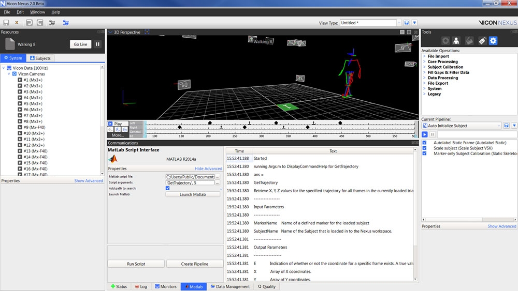Image resolution: width=518 pixels, height=291 pixels.
Task: Click the Undo icon in the toolbar
Action: click(x=28, y=23)
